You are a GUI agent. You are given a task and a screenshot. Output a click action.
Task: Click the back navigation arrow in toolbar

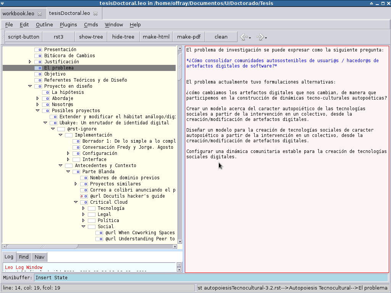click(244, 37)
